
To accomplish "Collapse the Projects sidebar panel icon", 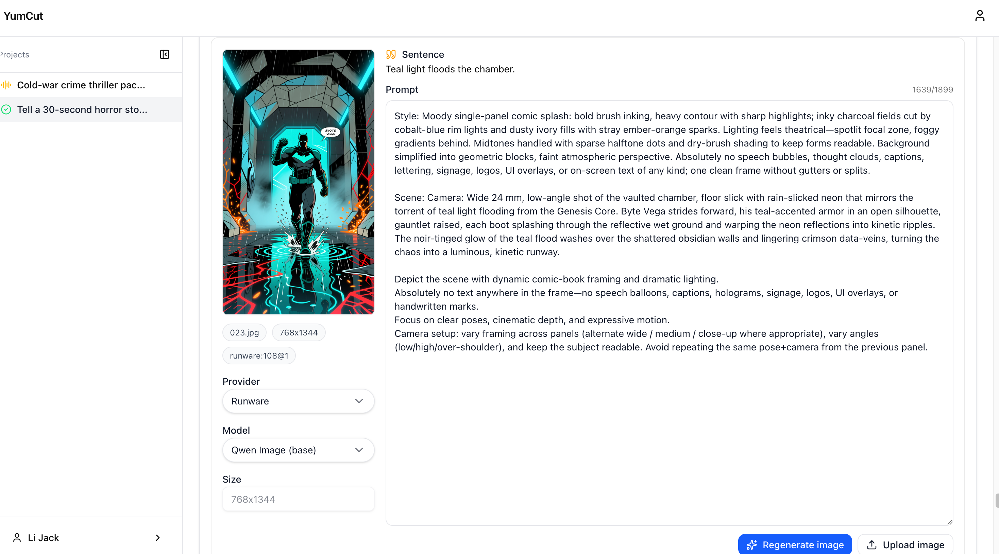I will (165, 54).
